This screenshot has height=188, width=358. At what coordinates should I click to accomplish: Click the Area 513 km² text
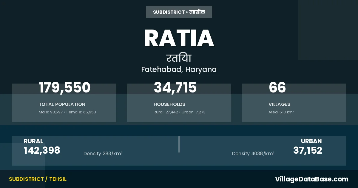click(x=281, y=112)
